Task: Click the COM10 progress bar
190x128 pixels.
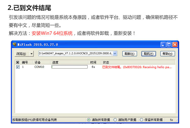Action: (69, 67)
